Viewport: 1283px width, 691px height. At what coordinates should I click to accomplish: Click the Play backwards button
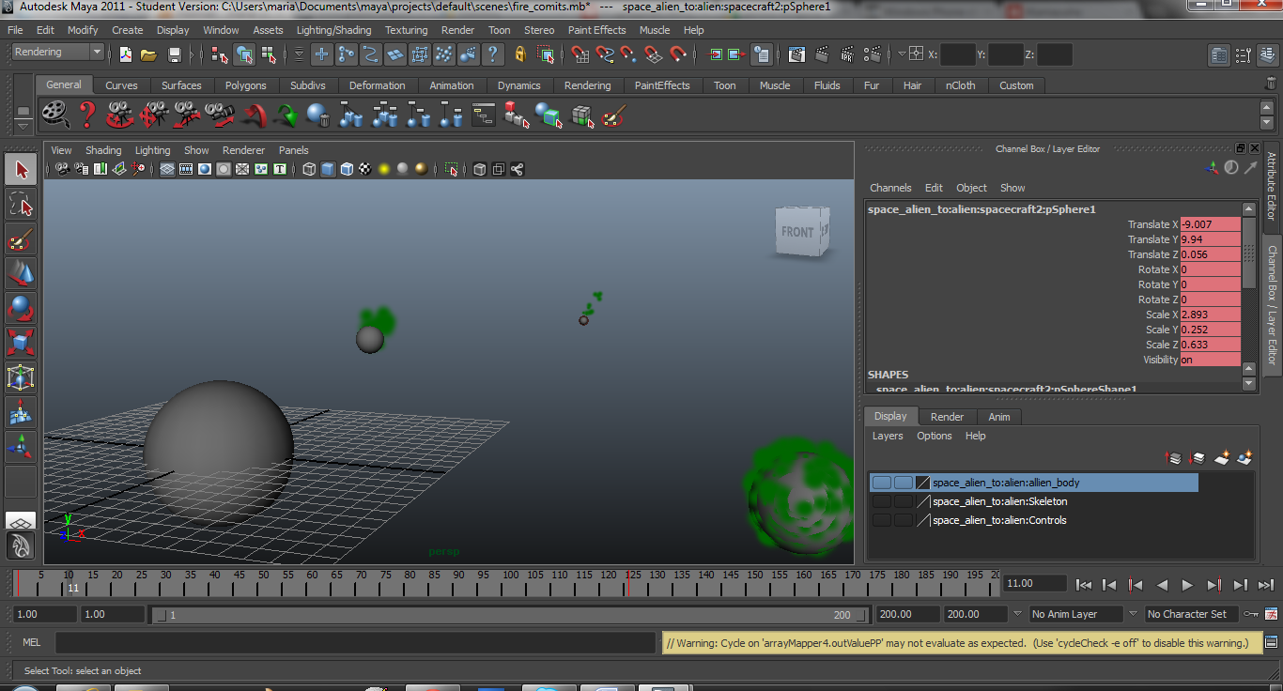(1162, 585)
